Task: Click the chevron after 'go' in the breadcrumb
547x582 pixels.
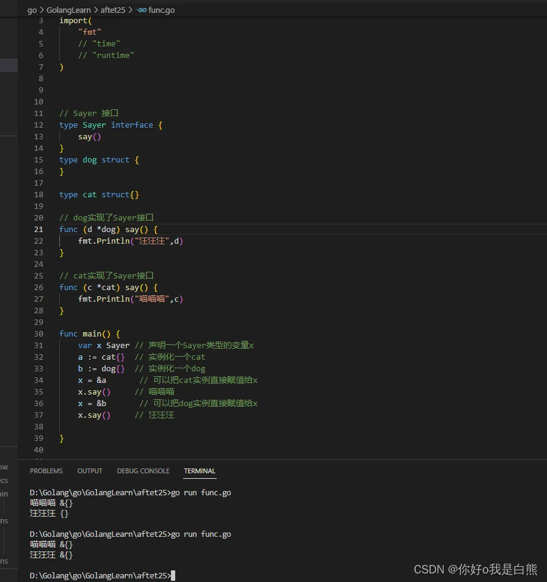Action: click(42, 10)
